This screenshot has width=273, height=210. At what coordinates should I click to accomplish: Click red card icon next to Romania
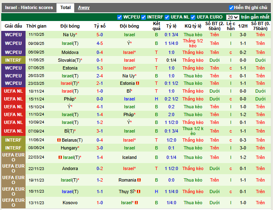[x=139, y=180]
